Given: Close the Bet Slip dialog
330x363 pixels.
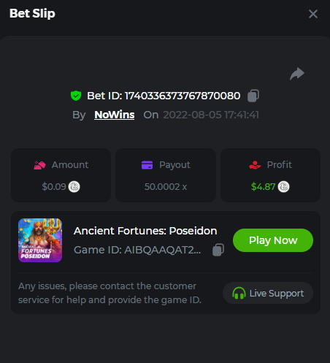Looking at the screenshot, I should [x=313, y=14].
